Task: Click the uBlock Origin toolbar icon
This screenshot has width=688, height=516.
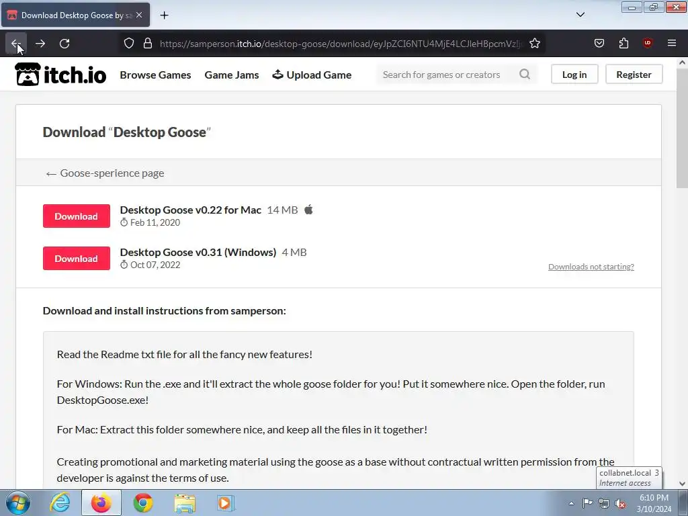Action: (x=647, y=43)
